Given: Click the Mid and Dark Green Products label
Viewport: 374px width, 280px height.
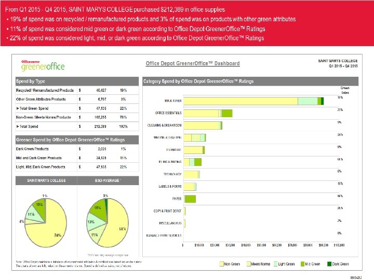Looking at the screenshot, I should 39,158.
